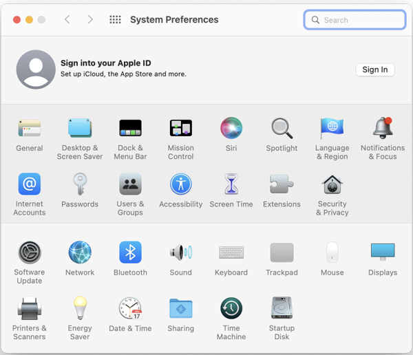The image size is (413, 355).
Task: Click the search magnifying glass icon
Action: click(x=315, y=20)
